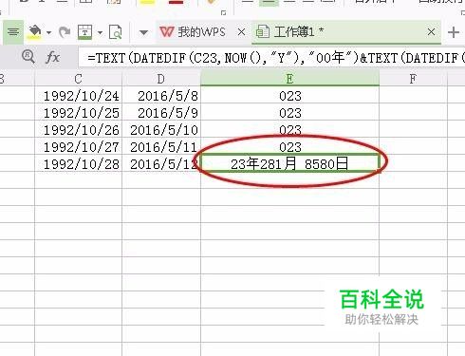
Task: Select the 023 cell beside 2016/5/9
Action: pos(289,113)
